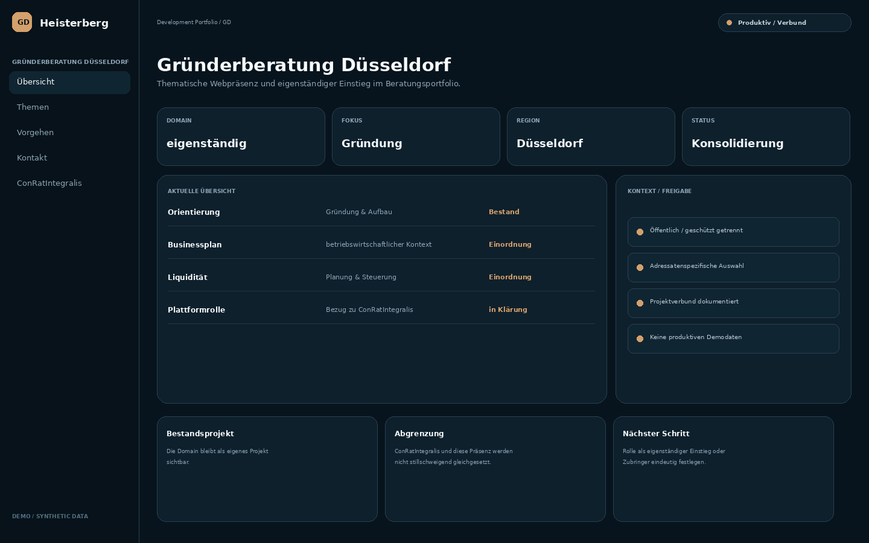Select Projektverbund dokumentiert item
Screen dimensions: 869x543
pos(733,303)
